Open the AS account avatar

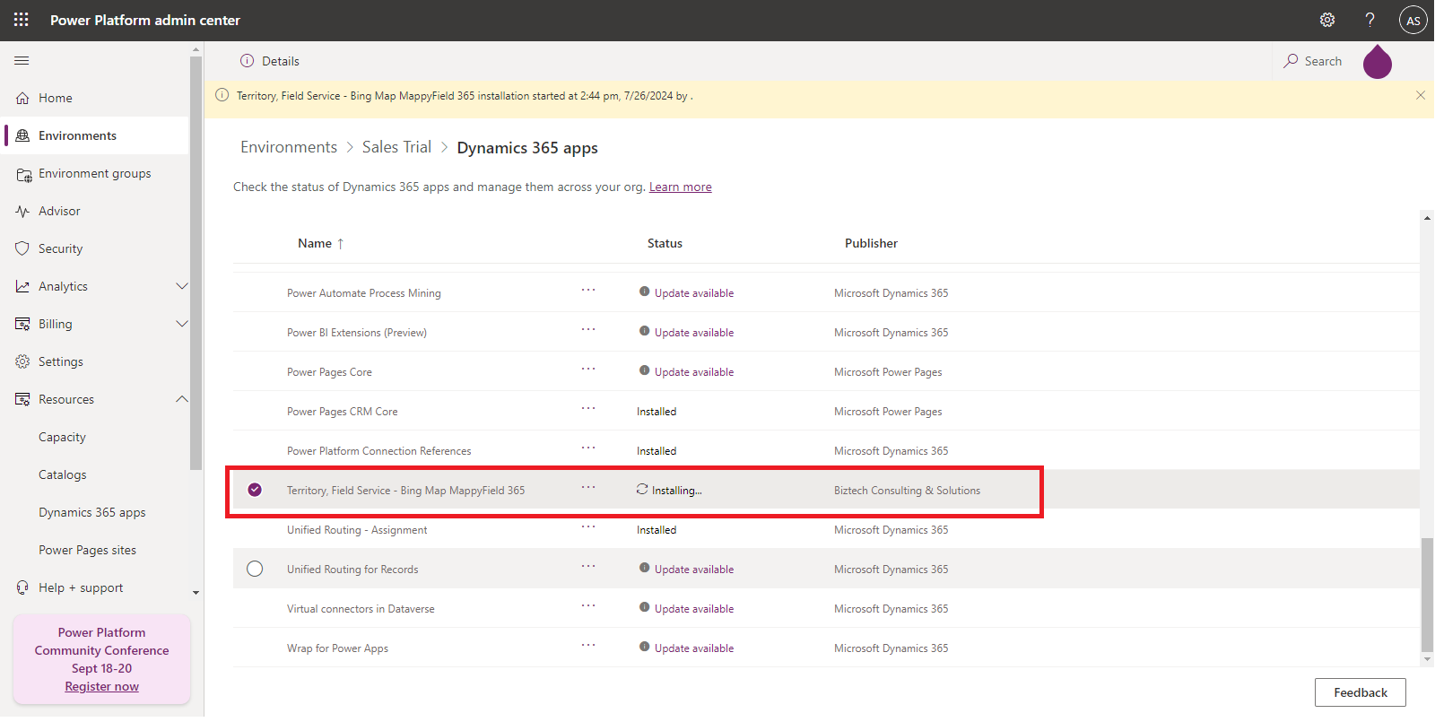pos(1413,20)
